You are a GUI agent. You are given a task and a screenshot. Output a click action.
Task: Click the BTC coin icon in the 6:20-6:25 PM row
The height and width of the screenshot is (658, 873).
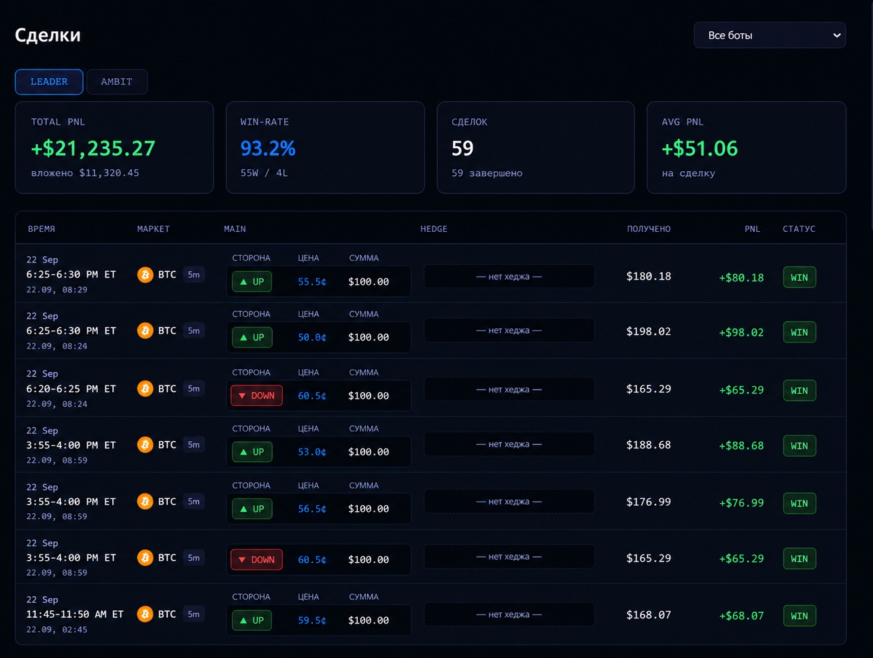pos(145,389)
